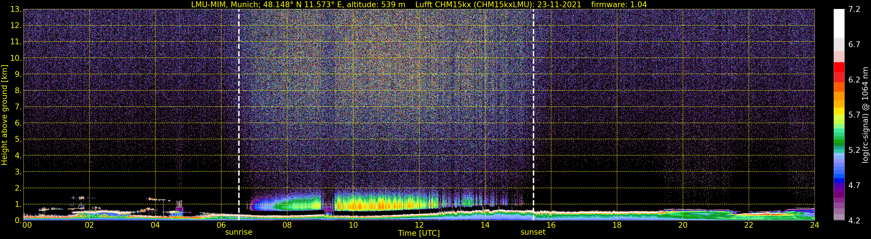Screen dimensions: 871x239
Task: Pick the bright red segment of the colorbar
Action: point(839,67)
